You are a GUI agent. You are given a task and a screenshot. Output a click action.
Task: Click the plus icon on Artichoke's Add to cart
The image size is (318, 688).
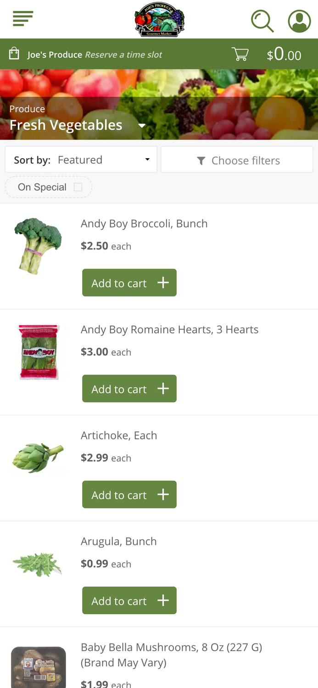163,494
